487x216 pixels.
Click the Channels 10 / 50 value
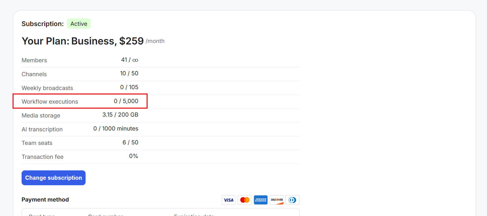pos(129,73)
